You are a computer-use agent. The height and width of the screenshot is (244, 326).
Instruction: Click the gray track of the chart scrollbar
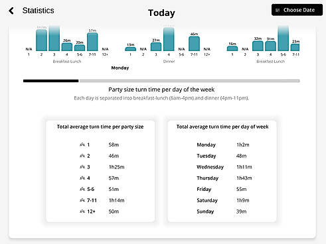coord(189,81)
